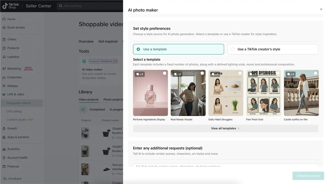The width and height of the screenshot is (328, 184).
Task: Open the Get inspired tab
Action: [108, 42]
